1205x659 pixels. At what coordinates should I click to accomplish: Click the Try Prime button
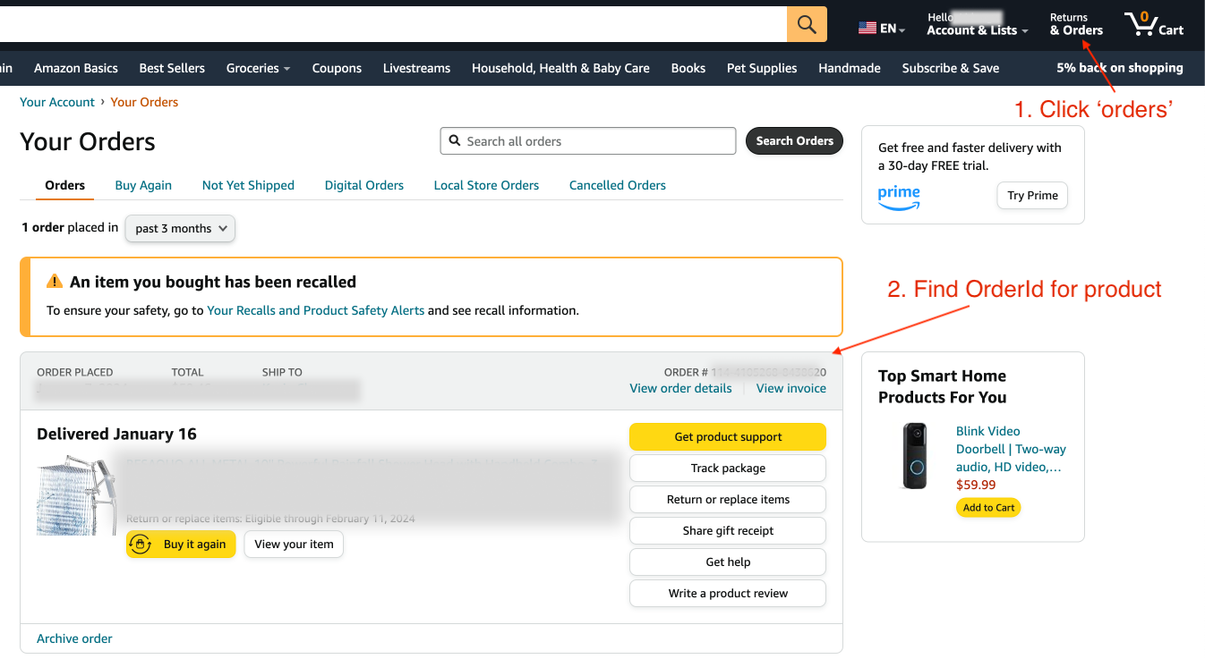(x=1032, y=195)
